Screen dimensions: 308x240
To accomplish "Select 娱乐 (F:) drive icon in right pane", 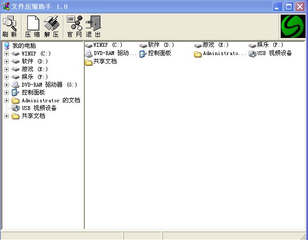I will [252, 46].
